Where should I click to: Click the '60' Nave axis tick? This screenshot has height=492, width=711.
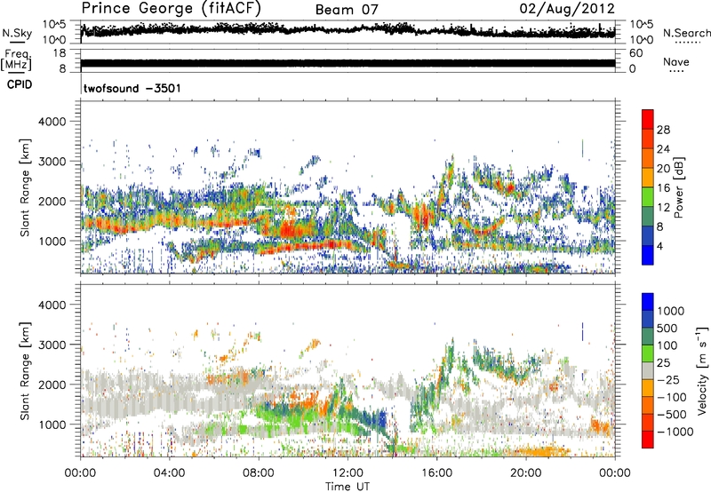tap(635, 53)
